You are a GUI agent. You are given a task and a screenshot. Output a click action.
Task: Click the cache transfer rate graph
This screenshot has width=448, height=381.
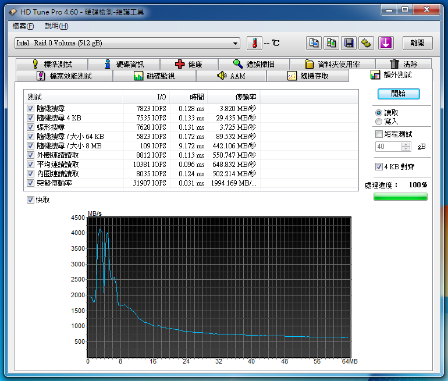(219, 287)
